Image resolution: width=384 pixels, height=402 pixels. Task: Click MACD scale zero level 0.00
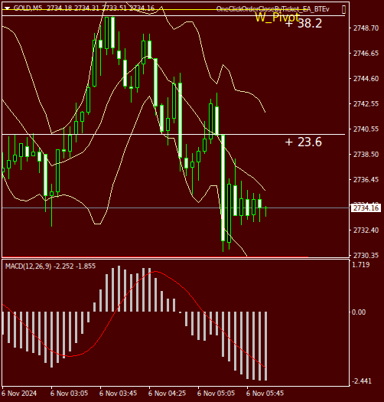[x=359, y=312]
